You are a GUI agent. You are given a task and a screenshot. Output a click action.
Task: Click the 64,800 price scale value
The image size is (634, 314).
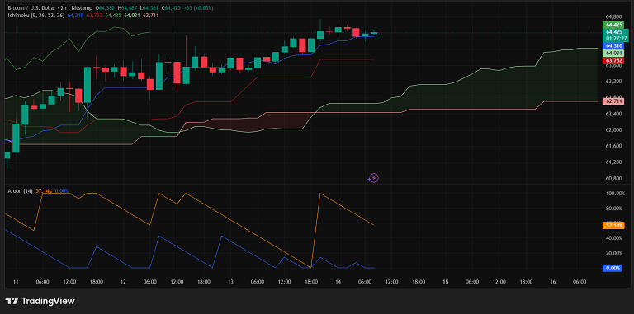pos(614,17)
